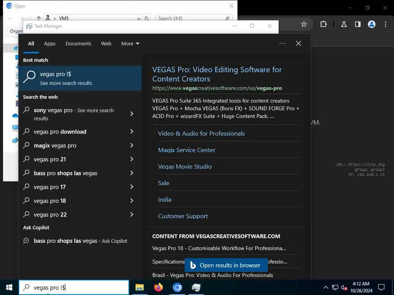The height and width of the screenshot is (295, 394).
Task: Select 'magix vegas pro' suggestion text
Action: 55,146
